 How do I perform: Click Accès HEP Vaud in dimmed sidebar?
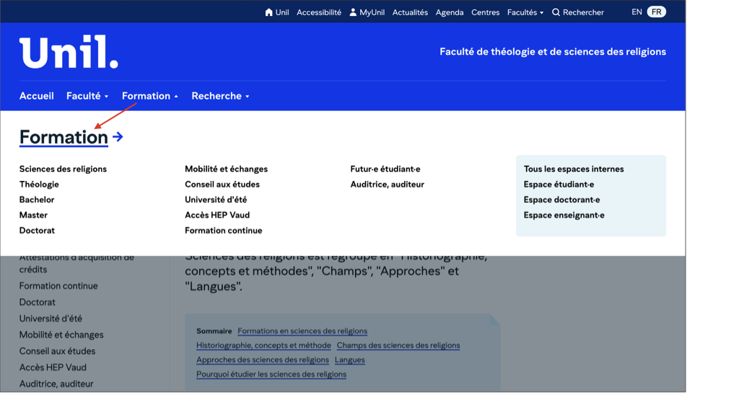click(x=53, y=368)
